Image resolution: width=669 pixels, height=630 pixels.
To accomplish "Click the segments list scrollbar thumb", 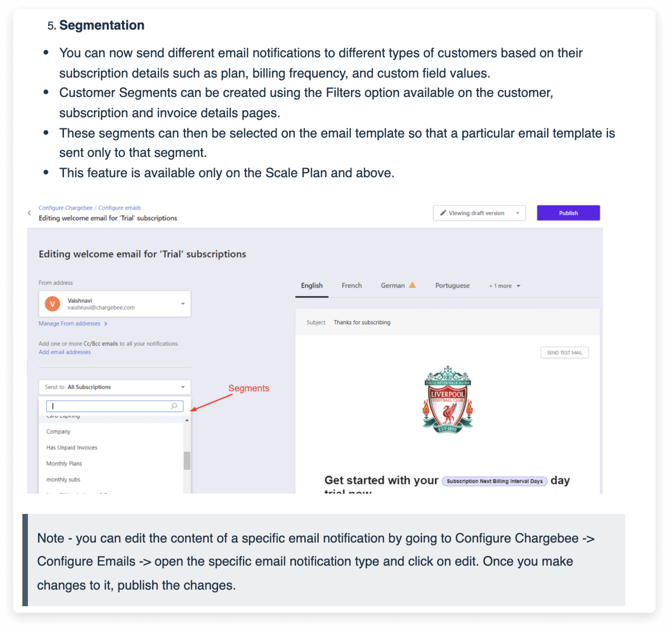I will click(187, 461).
